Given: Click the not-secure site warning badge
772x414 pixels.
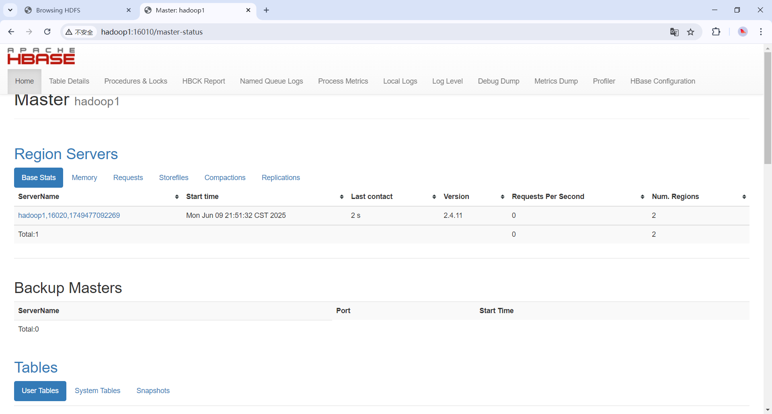Looking at the screenshot, I should [80, 32].
